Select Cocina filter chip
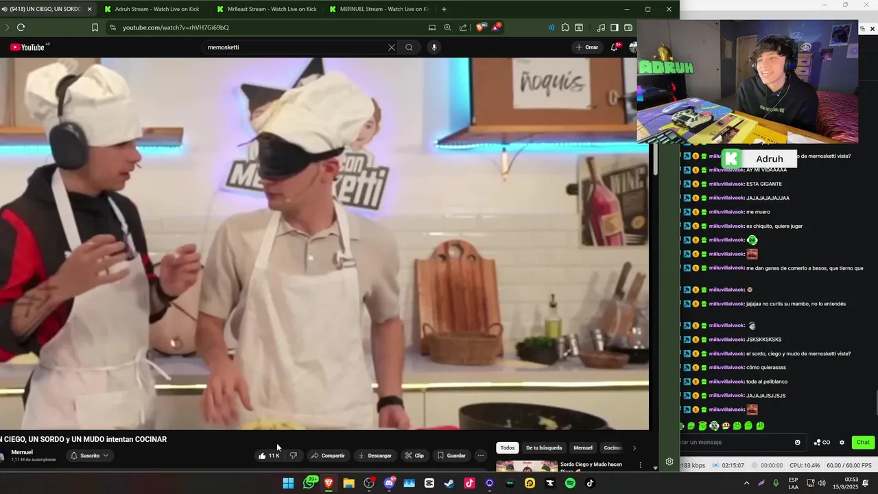 613,448
